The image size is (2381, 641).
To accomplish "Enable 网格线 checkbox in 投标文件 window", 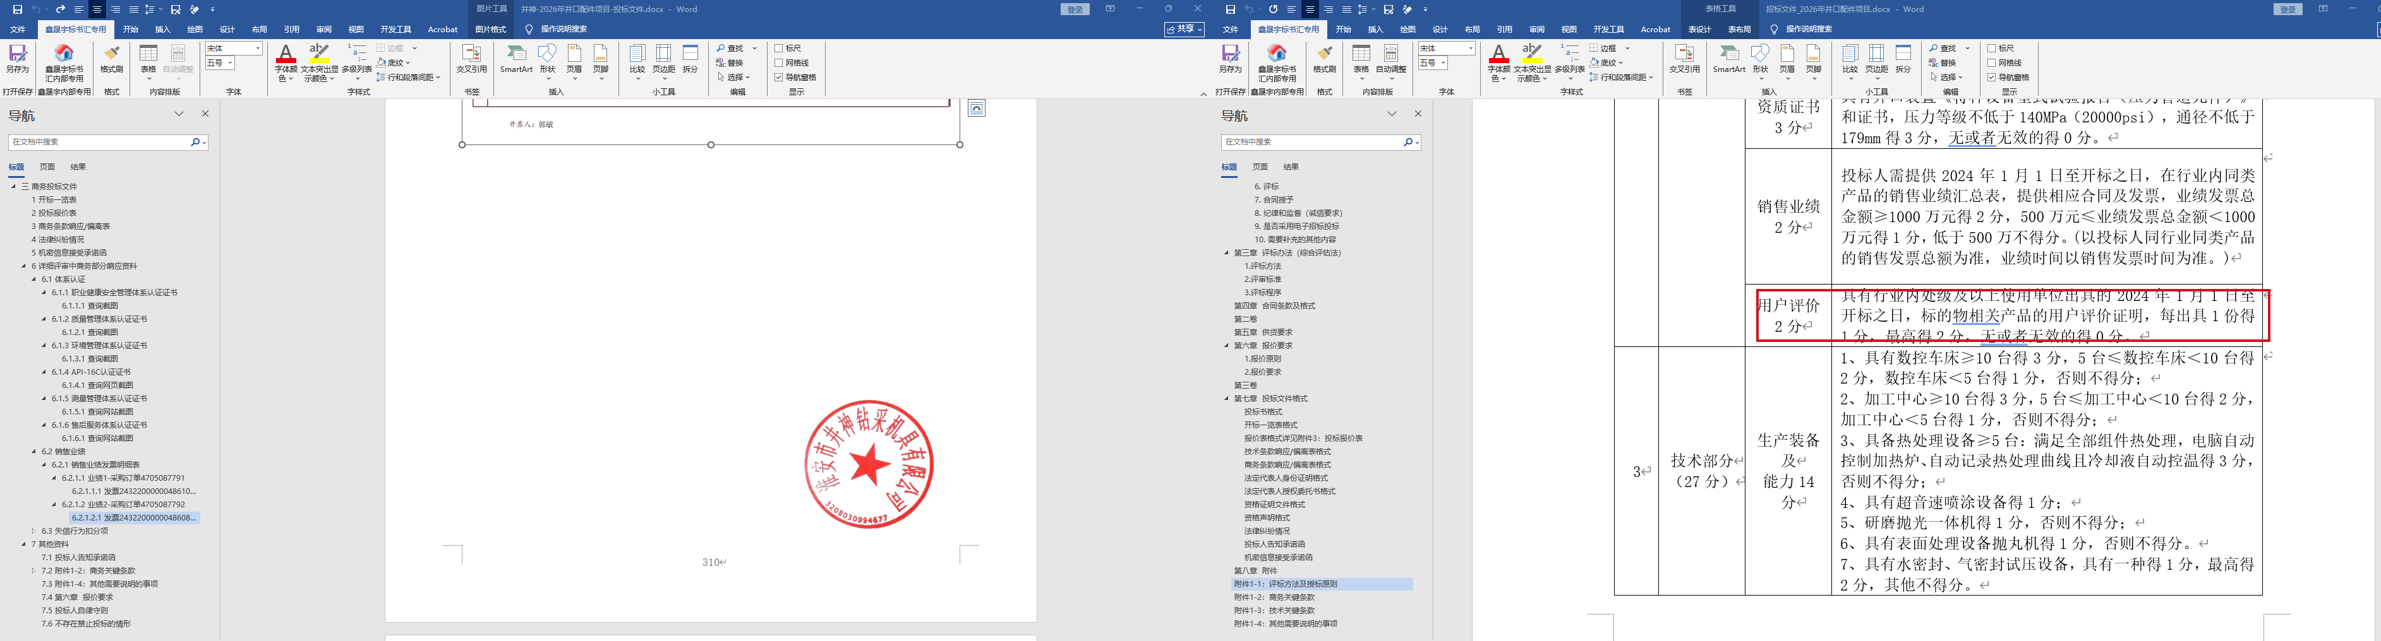I will click(779, 63).
